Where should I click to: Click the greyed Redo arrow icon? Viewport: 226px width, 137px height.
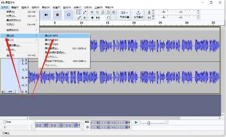click(114, 18)
